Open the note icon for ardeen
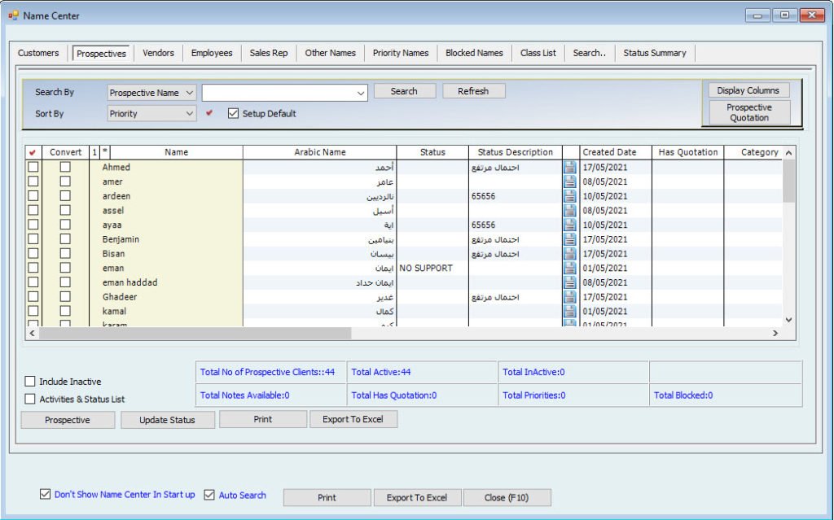 (x=570, y=196)
